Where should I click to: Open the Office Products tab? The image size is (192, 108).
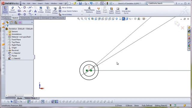[58, 18]
